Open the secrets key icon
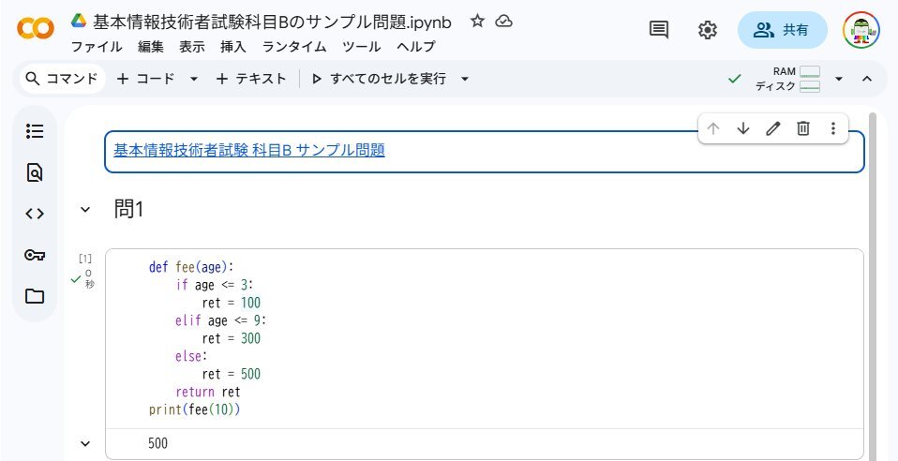The height and width of the screenshot is (461, 898). pyautogui.click(x=35, y=255)
